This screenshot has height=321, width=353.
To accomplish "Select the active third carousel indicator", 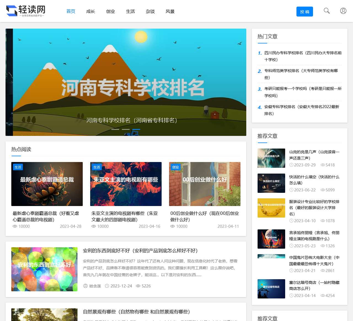I will point(136,129).
